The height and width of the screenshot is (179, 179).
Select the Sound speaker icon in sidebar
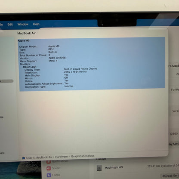pyautogui.click(x=49, y=168)
